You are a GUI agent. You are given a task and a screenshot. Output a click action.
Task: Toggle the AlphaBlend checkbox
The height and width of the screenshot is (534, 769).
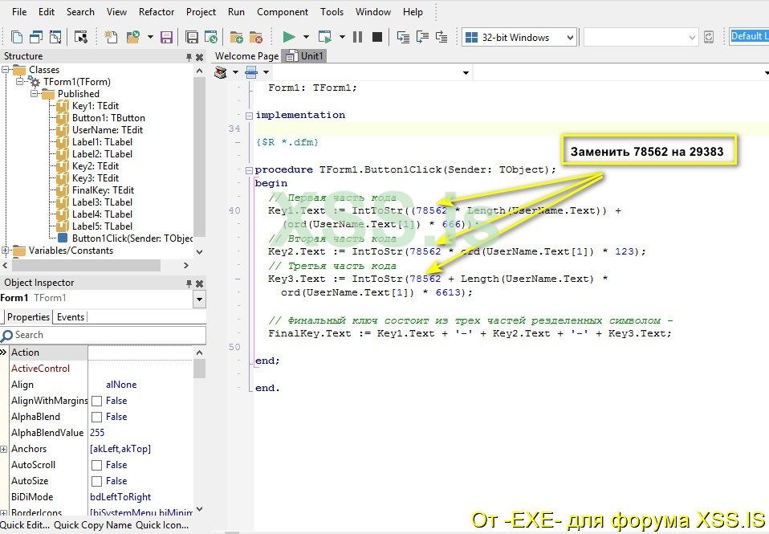click(x=96, y=417)
